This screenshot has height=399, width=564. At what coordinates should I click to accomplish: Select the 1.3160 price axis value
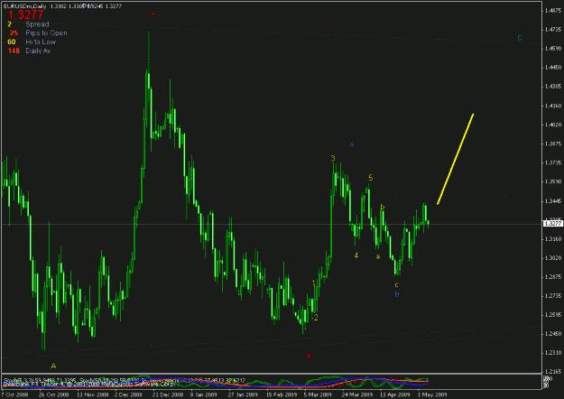553,239
